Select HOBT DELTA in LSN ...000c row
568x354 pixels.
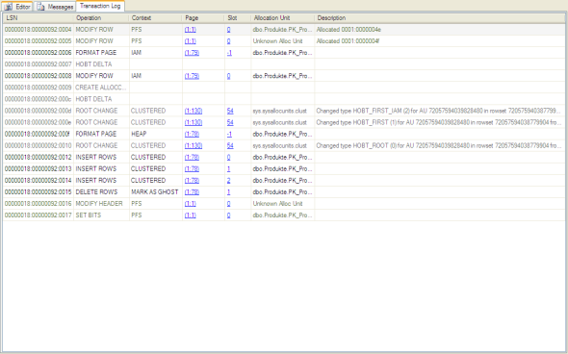101,99
